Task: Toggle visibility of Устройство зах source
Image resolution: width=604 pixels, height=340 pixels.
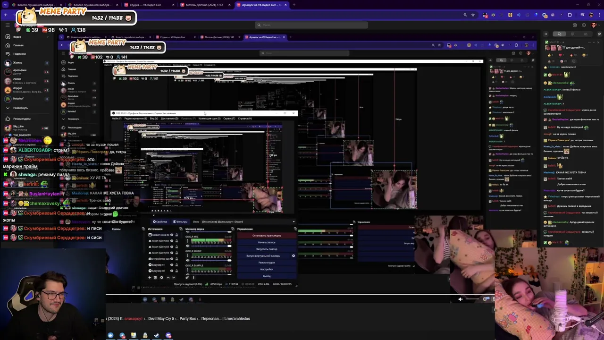Action: 172,259
